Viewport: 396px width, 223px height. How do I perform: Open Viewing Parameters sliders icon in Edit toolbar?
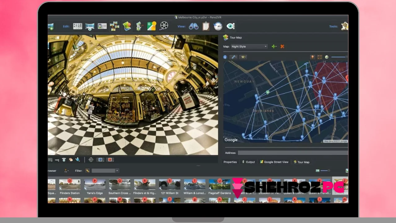coord(78,26)
